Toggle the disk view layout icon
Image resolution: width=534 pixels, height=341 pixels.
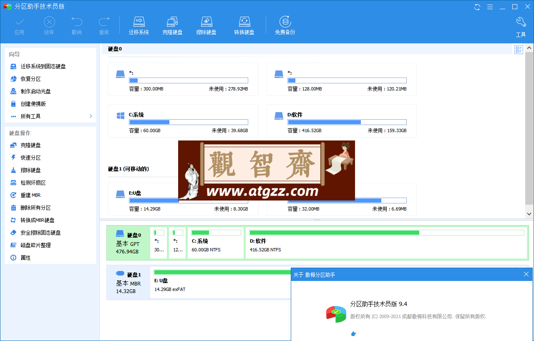click(519, 50)
